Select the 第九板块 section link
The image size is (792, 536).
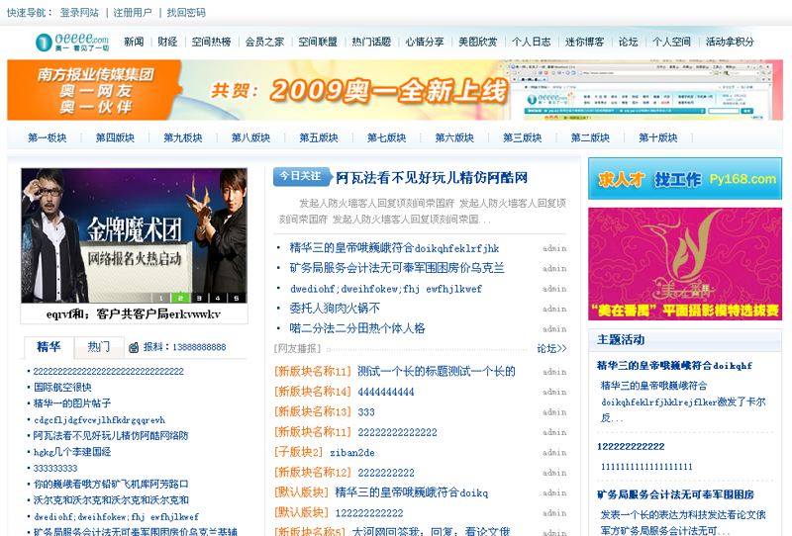click(x=183, y=137)
